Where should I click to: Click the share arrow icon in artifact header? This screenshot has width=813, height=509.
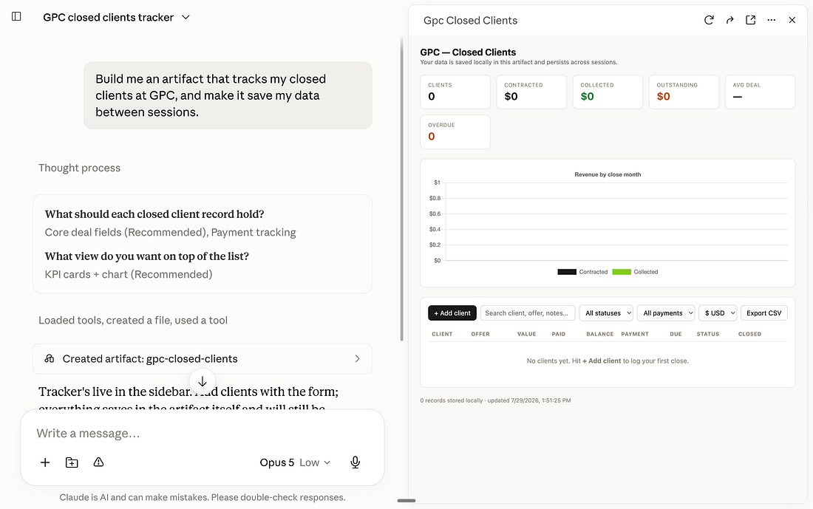[729, 20]
